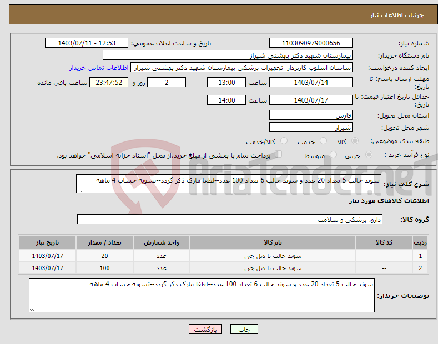Click the بازگشت (back) button
Screen dimensions: 438x344
[x=205, y=329]
